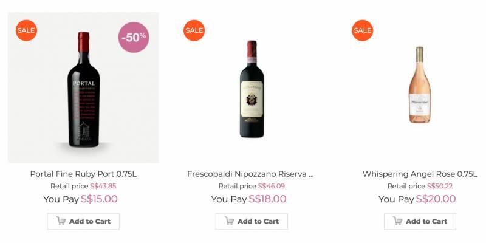Open Portal Fine Ruby Port 0.75L title link
The image size is (486, 243).
click(x=83, y=174)
